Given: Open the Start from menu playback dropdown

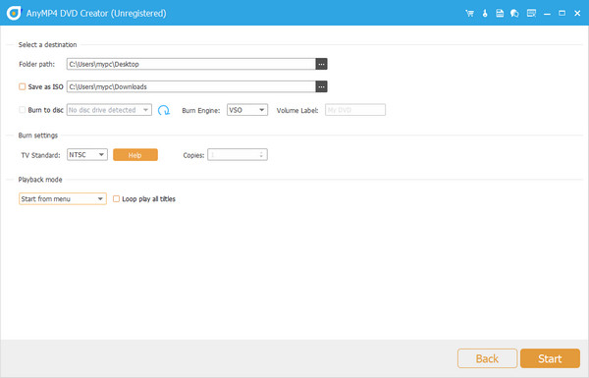Looking at the screenshot, I should tap(63, 198).
